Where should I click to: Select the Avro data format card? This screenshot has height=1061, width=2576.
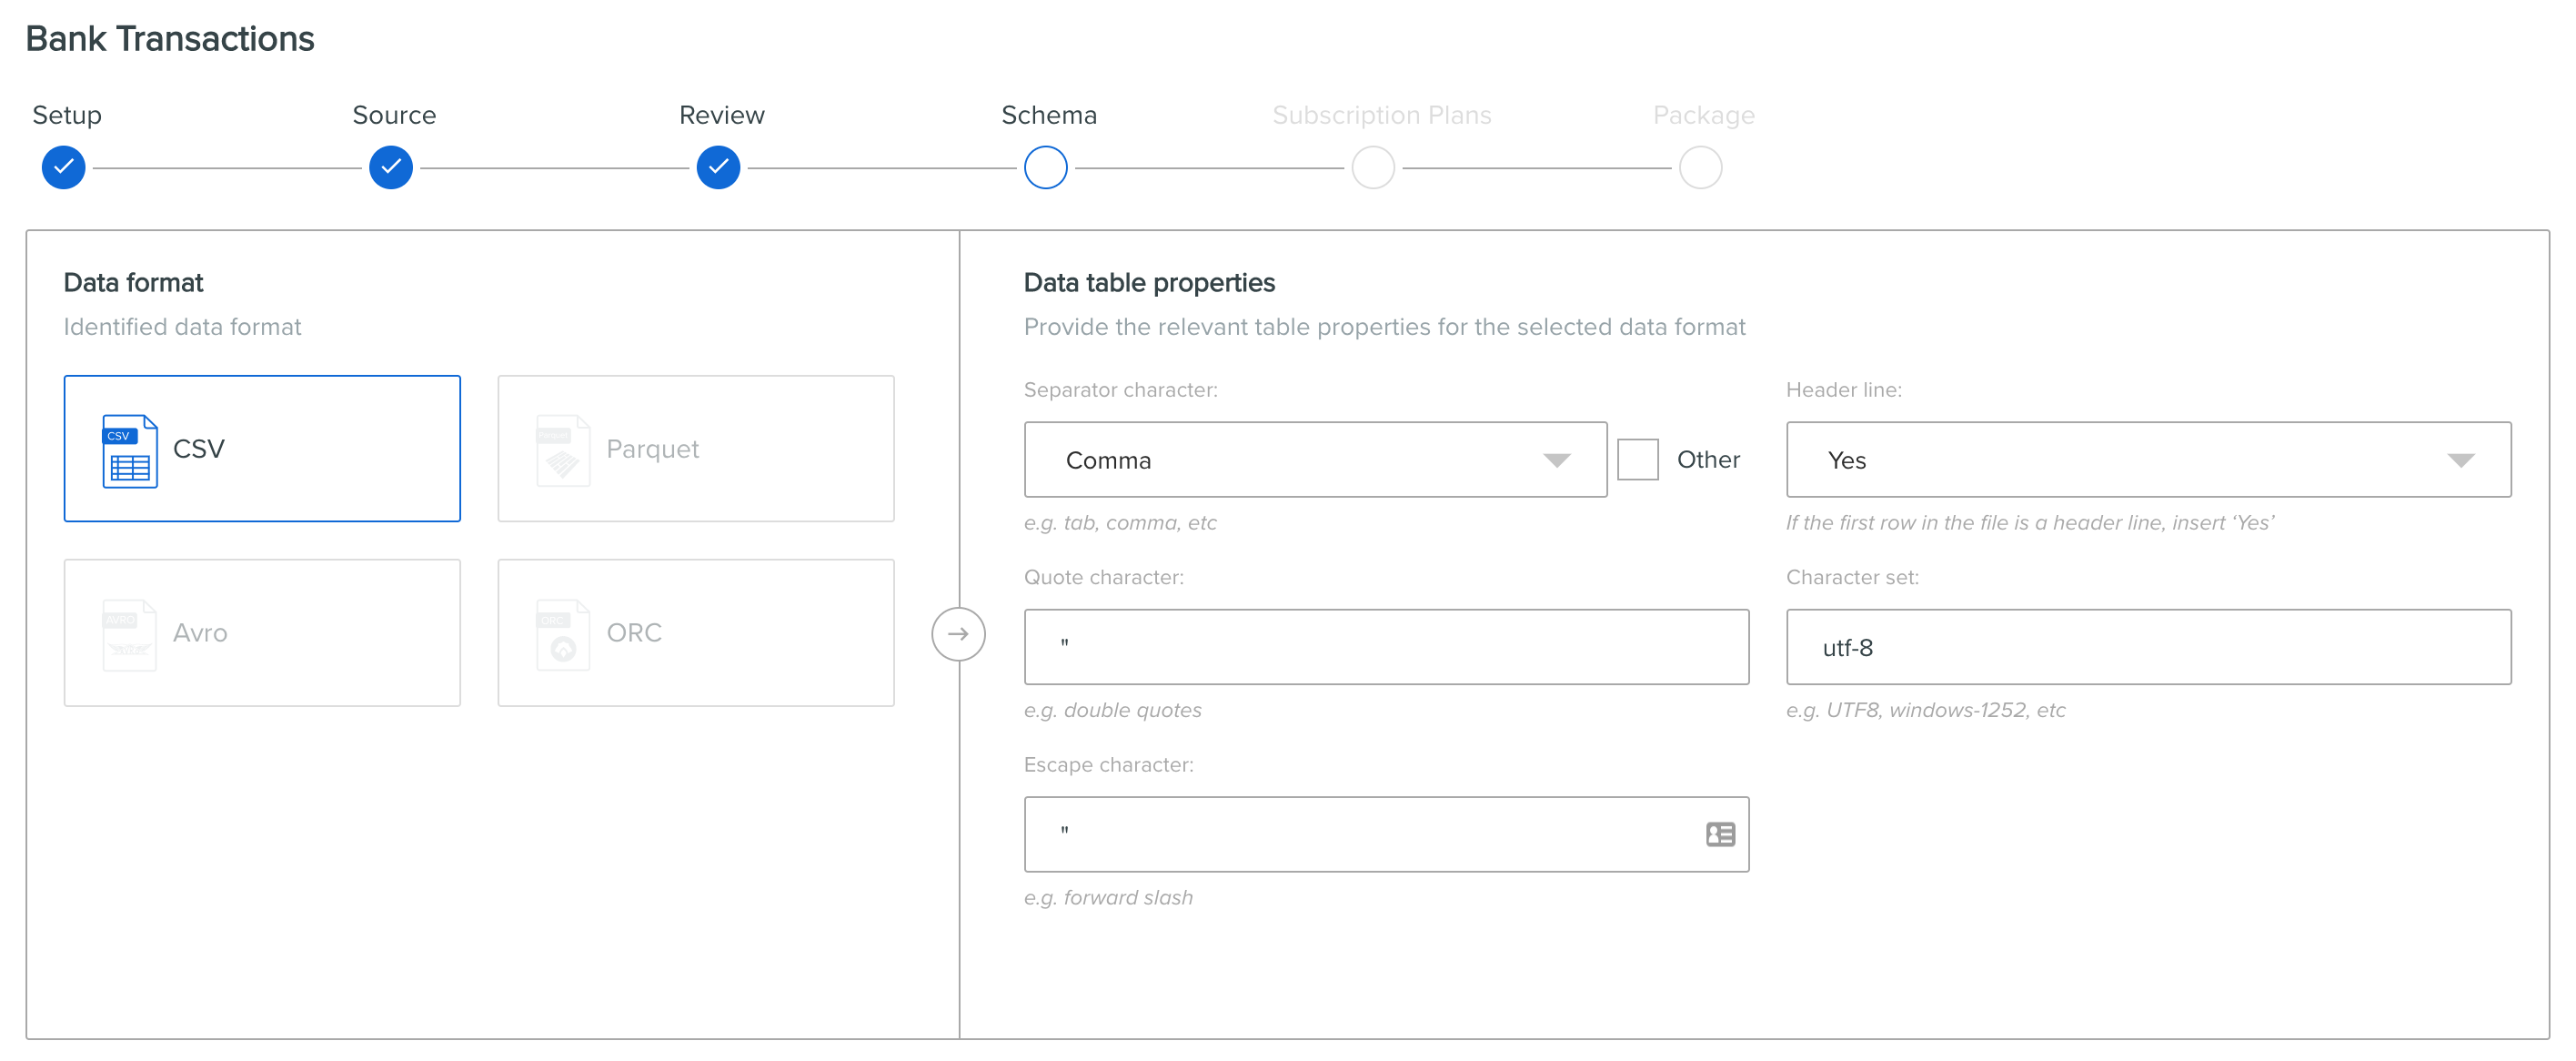pyautogui.click(x=262, y=633)
